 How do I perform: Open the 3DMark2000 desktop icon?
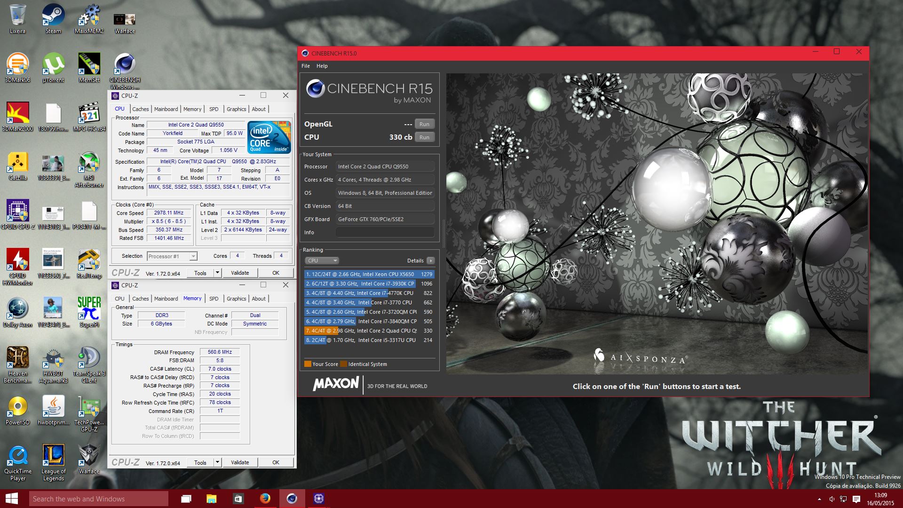[17, 117]
